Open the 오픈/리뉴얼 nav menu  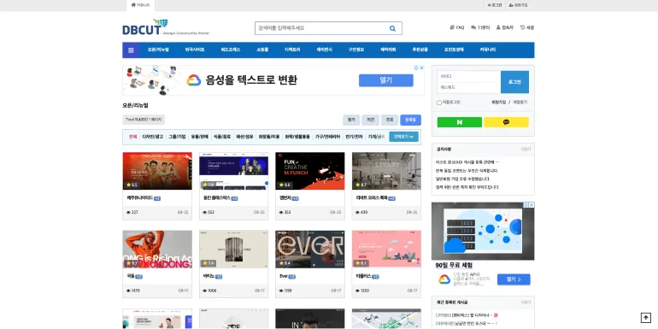tap(158, 50)
